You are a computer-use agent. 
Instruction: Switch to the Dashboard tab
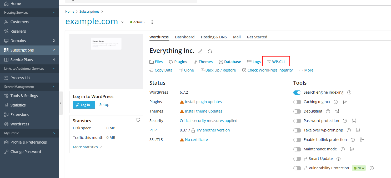(185, 37)
